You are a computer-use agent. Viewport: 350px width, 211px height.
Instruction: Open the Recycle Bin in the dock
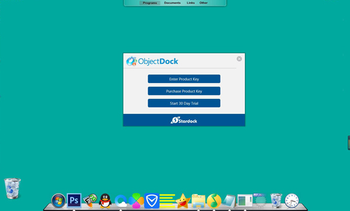pyautogui.click(x=276, y=201)
